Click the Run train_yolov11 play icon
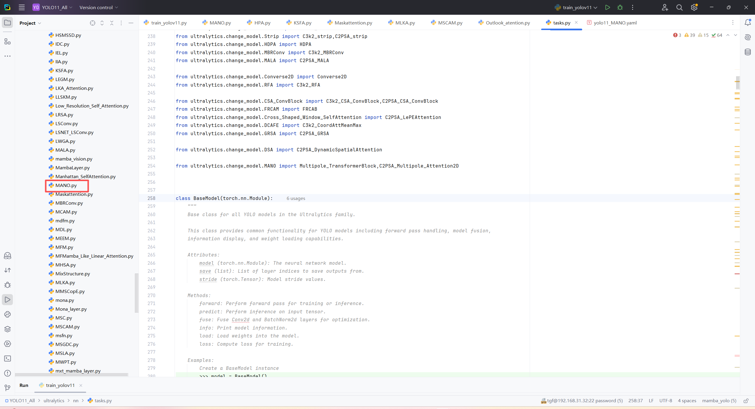Screen dimensions: 755x409 coord(607,7)
